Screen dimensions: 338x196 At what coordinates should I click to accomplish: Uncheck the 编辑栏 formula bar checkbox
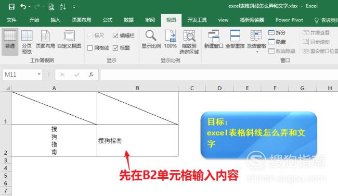(115, 35)
